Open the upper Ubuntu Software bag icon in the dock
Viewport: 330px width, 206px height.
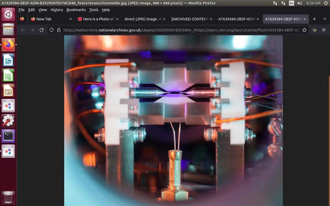tap(8, 106)
